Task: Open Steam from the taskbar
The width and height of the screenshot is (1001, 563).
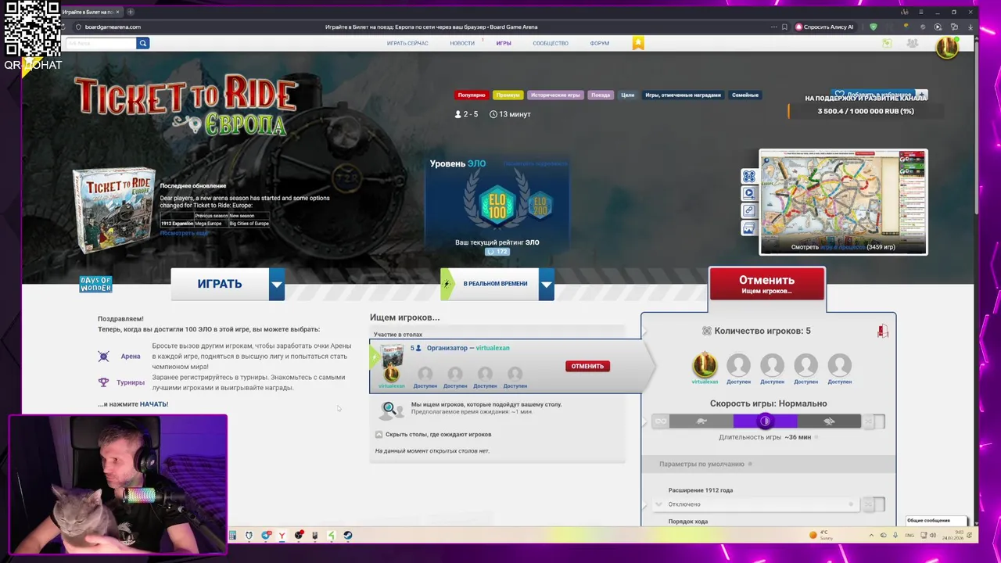Action: (x=348, y=536)
